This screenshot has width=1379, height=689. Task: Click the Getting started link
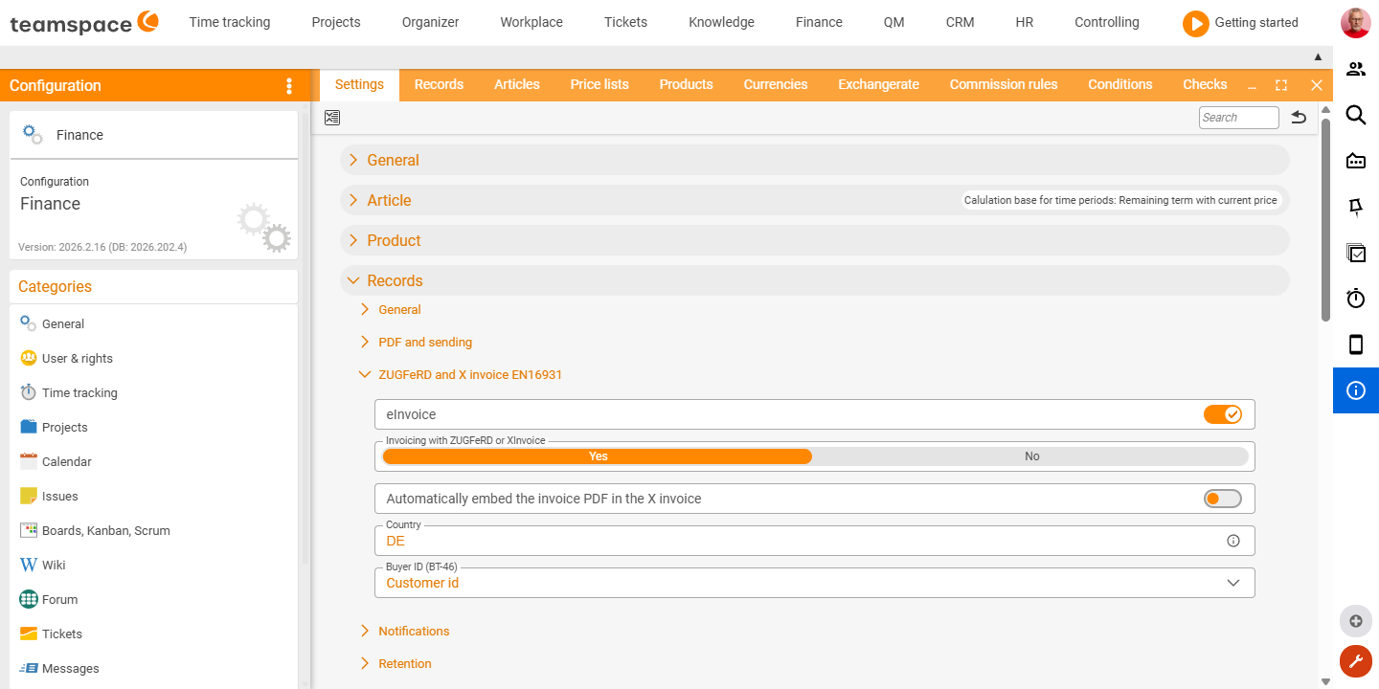tap(1256, 23)
